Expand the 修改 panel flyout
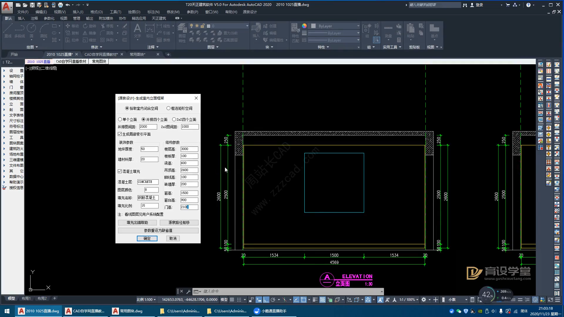The image size is (564, 317). (97, 47)
